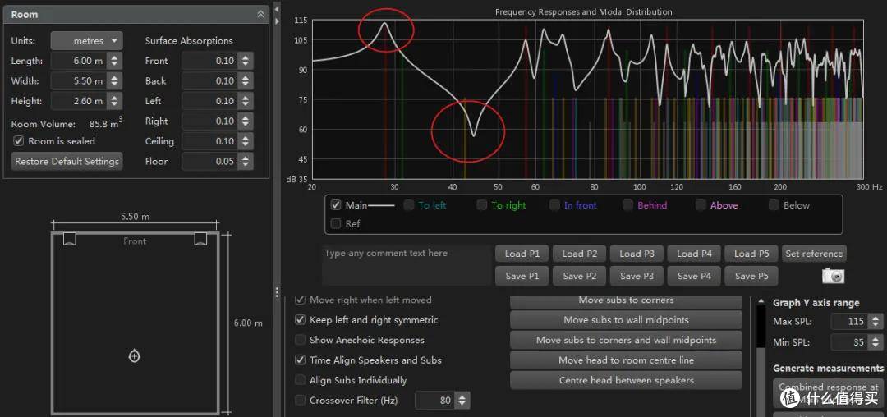Click the Height 2.60 m input field

coord(79,101)
